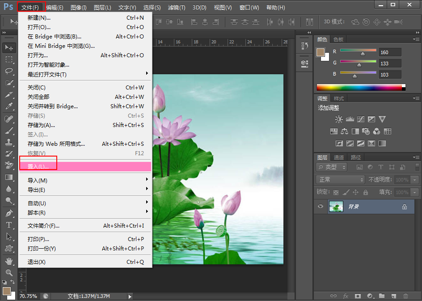The width and height of the screenshot is (422, 301).
Task: Select the Hand tool
Action: point(9,261)
